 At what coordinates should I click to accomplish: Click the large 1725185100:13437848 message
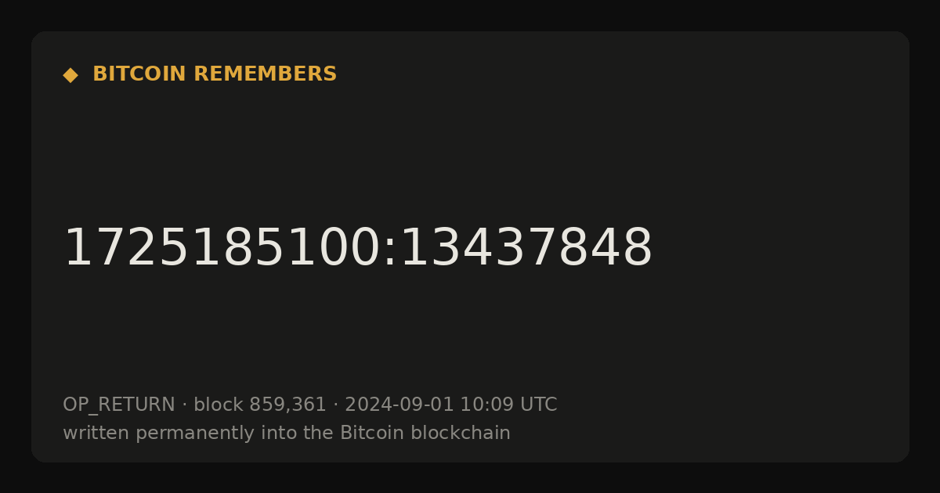point(357,248)
